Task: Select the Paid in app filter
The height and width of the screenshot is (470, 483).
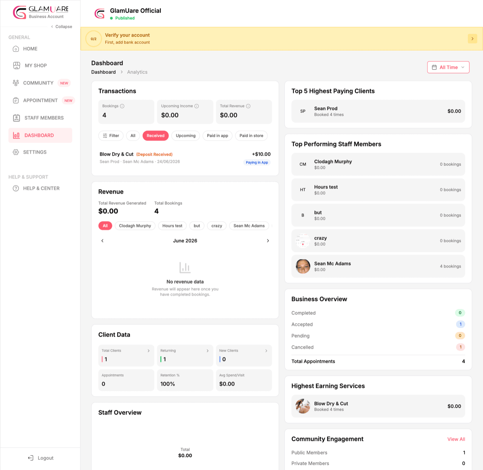Action: click(217, 136)
